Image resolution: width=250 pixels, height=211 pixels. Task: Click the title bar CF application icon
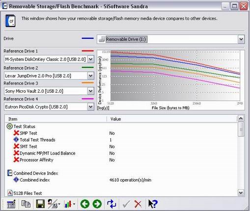5,6
